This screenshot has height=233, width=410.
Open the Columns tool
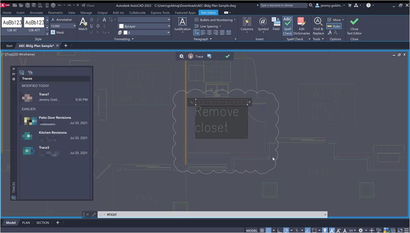(x=247, y=25)
